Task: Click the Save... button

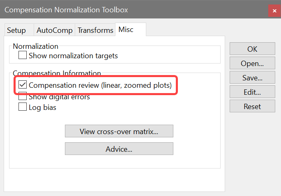Action: tap(252, 78)
